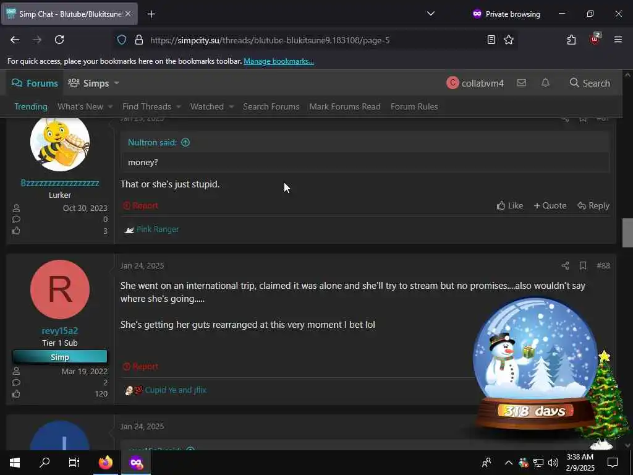
Task: Go to Forums section
Action: [x=35, y=83]
